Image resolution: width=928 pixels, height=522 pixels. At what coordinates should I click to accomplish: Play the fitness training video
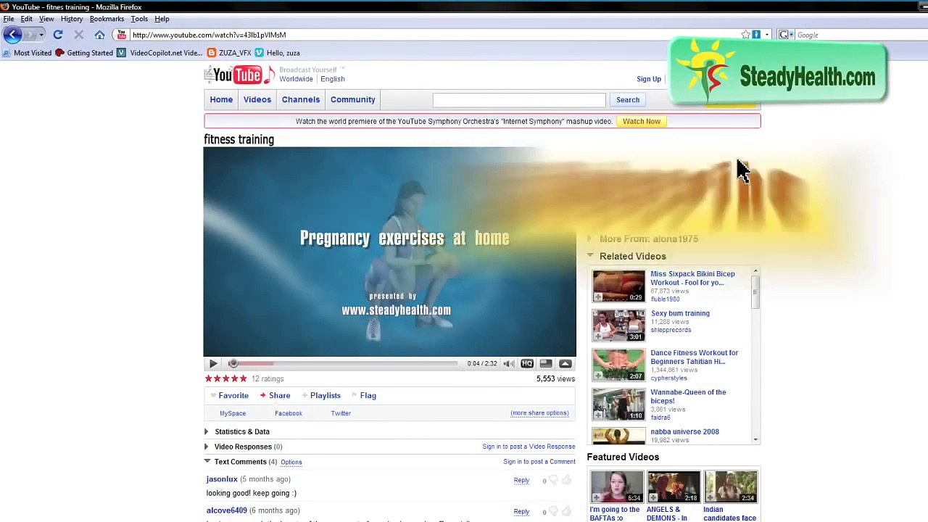213,364
